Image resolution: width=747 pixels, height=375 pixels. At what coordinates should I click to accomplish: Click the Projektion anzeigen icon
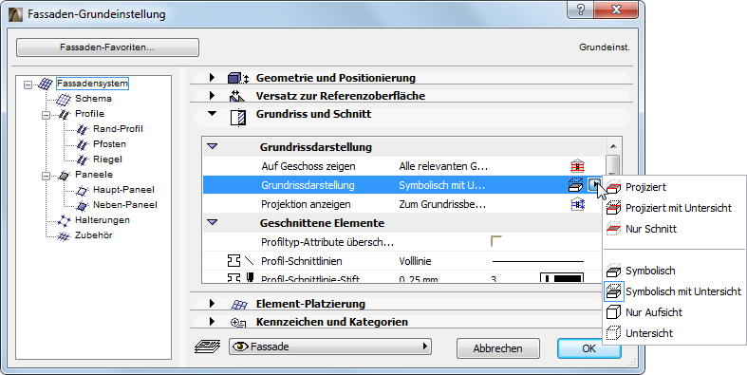click(x=577, y=204)
